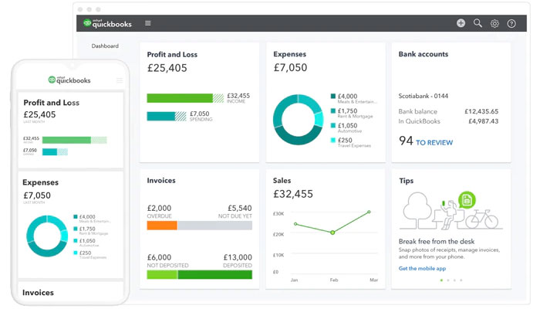This screenshot has width=540, height=309.
Task: Open the phone app's hamburger menu
Action: point(120,80)
